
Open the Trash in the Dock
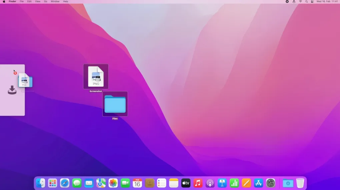pos(300,183)
